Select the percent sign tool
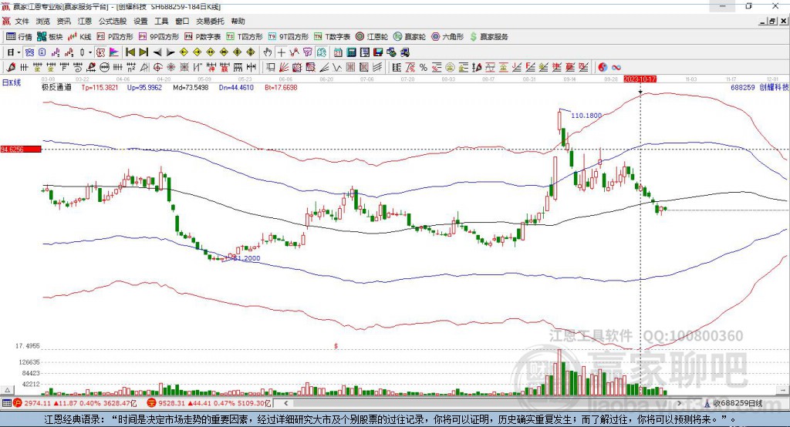The image size is (790, 427). [424, 67]
